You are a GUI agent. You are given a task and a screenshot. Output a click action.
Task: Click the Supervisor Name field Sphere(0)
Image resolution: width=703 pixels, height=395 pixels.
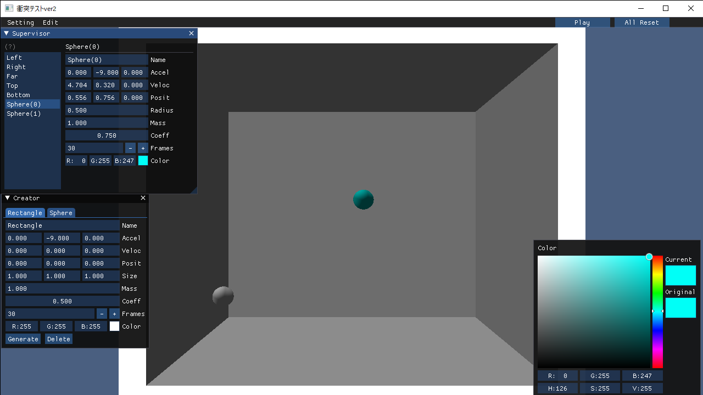[x=107, y=60]
